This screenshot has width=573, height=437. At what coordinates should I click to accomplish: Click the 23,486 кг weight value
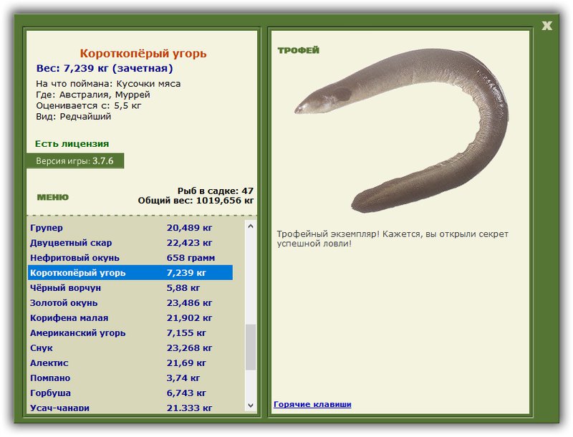(x=189, y=302)
